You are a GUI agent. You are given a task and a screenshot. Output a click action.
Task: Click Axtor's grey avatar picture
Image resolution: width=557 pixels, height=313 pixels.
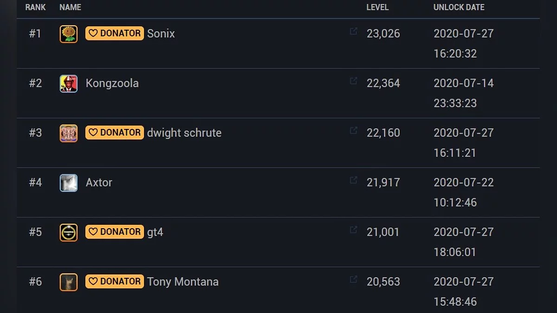69,183
